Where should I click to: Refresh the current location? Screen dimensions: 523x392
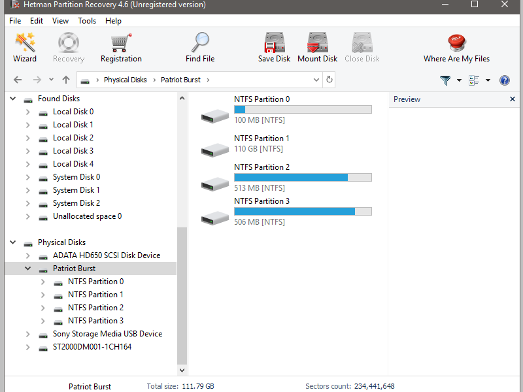(329, 80)
